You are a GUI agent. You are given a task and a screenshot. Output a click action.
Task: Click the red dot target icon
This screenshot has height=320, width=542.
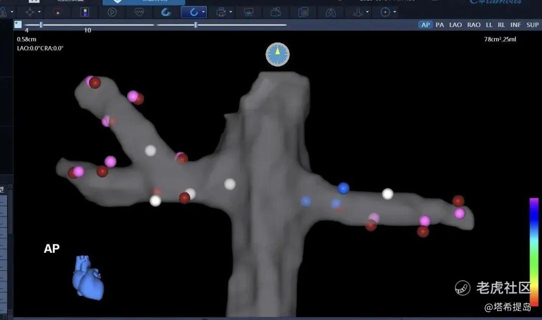tap(57, 12)
